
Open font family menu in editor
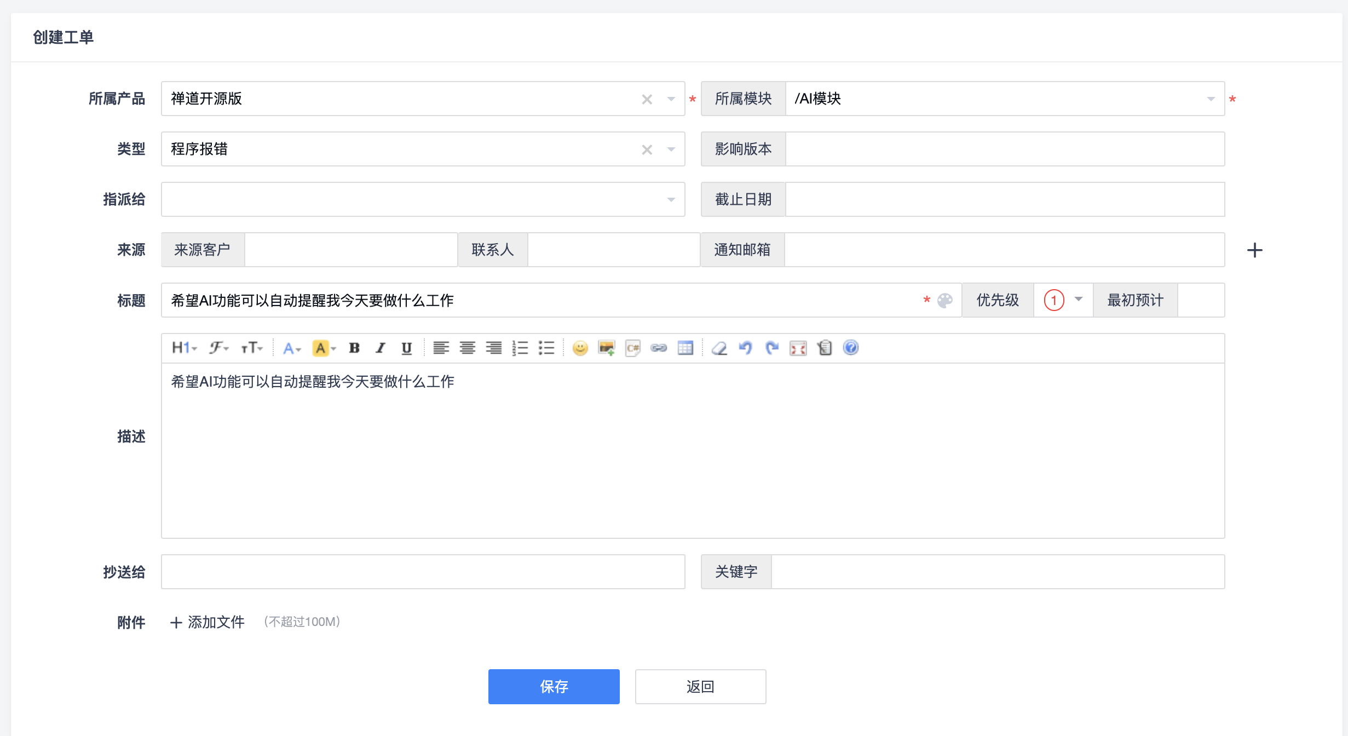click(218, 348)
